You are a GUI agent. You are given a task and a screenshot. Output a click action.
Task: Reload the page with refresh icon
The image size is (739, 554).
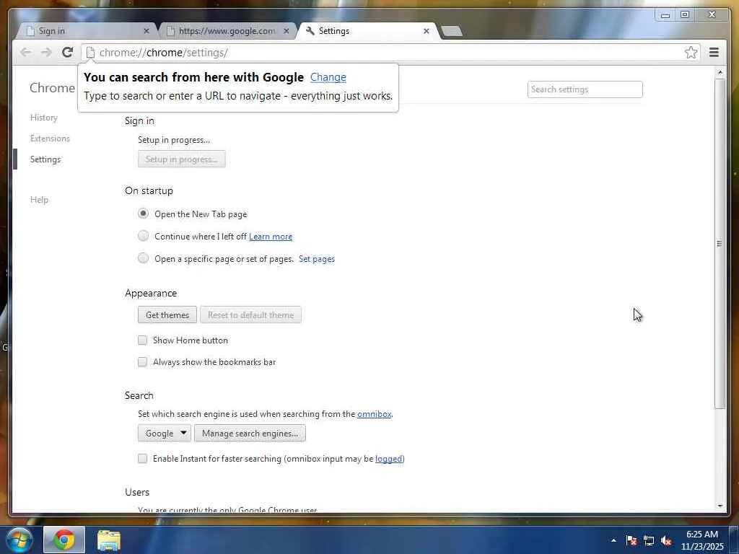tap(67, 52)
